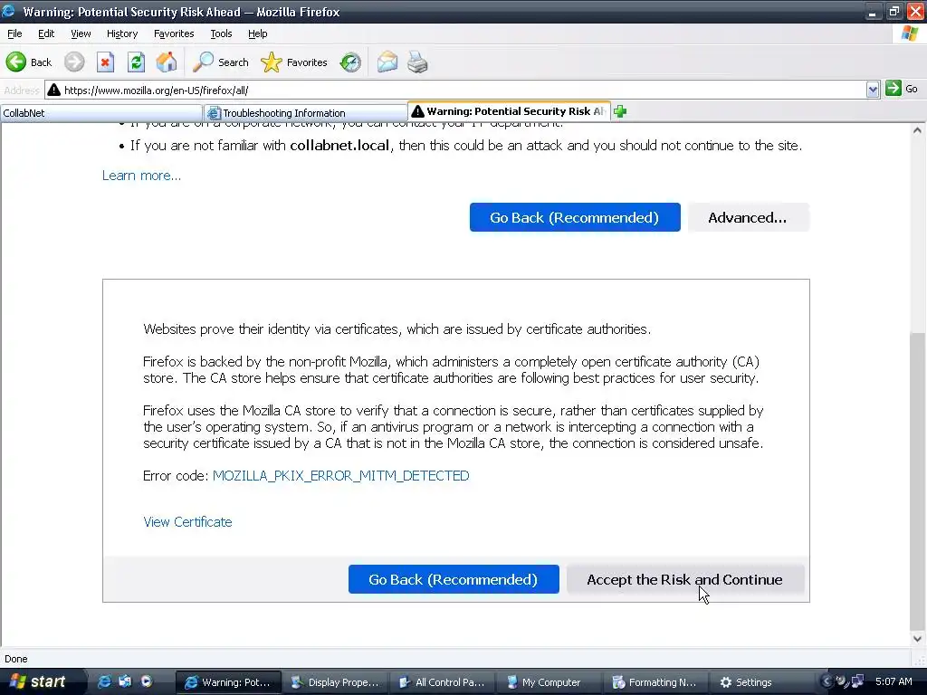Click the 5:07 AM clock
This screenshot has height=695, width=927.
click(894, 681)
